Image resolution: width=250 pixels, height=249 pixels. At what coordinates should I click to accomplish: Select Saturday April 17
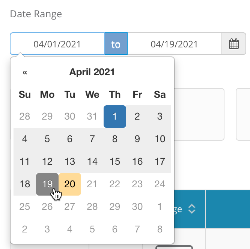point(160,162)
